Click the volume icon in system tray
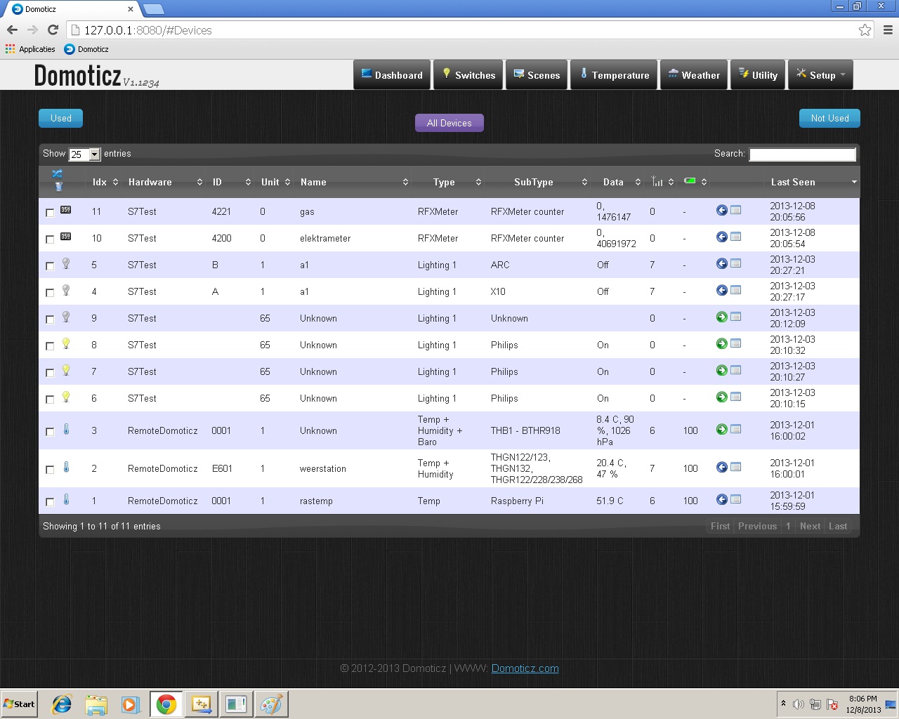Screen dimensions: 899x719 [799, 704]
